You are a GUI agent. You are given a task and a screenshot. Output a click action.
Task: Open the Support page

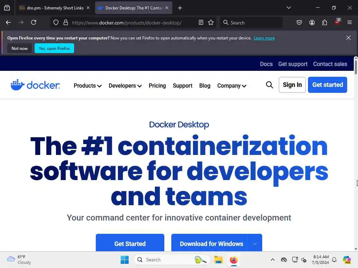(x=182, y=86)
